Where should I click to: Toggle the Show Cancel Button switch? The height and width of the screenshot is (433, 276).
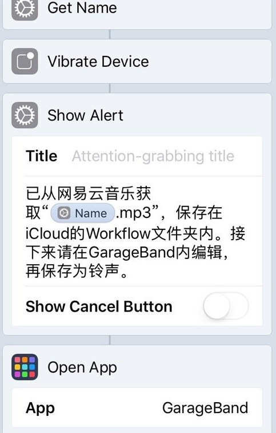click(226, 306)
